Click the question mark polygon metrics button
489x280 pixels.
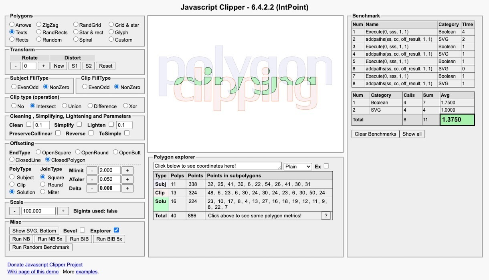coord(326,216)
